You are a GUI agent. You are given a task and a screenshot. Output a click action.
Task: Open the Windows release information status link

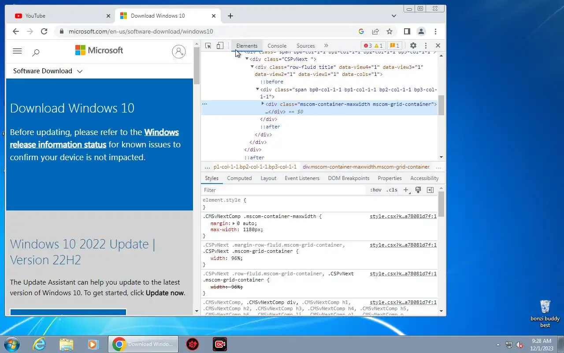pos(94,139)
